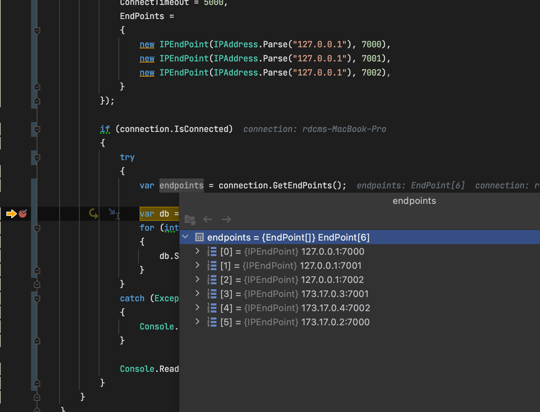540x412 pixels.
Task: Click the array grid icon beside endpoints variable
Action: [199, 237]
